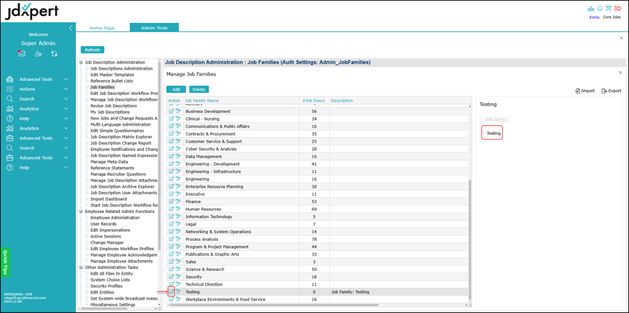
Task: Collapse the Employee Related Admin Functions node
Action: point(81,211)
